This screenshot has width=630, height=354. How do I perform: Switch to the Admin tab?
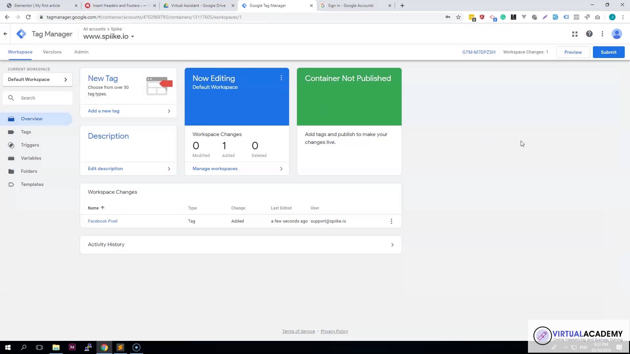coord(81,52)
